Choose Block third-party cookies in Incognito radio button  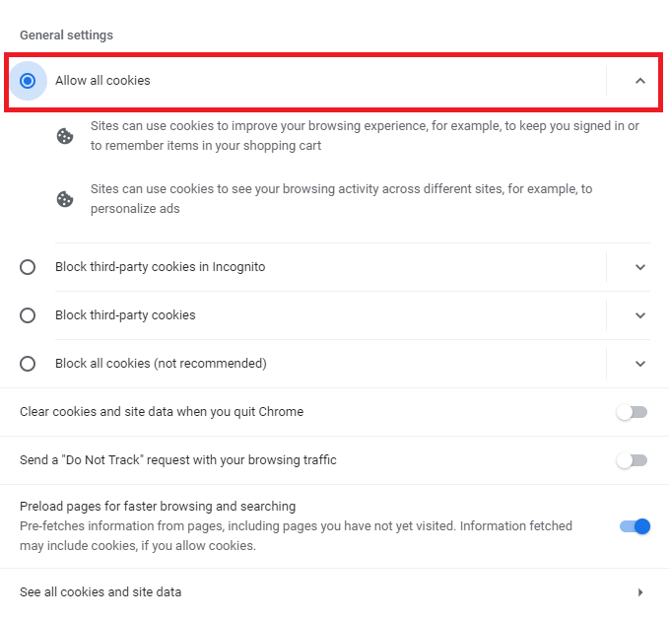[28, 267]
